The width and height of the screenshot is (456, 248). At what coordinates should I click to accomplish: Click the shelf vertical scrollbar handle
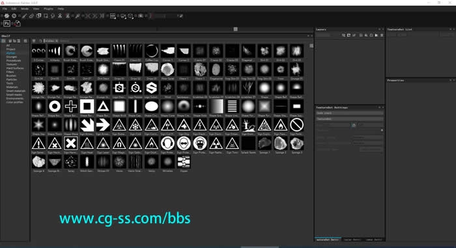311,46
